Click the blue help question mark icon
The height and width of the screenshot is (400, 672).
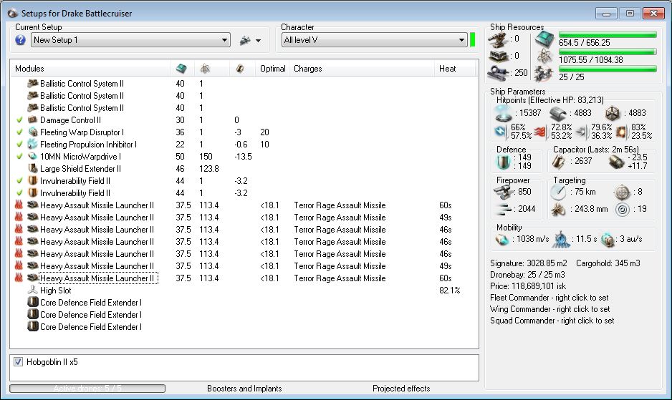20,40
